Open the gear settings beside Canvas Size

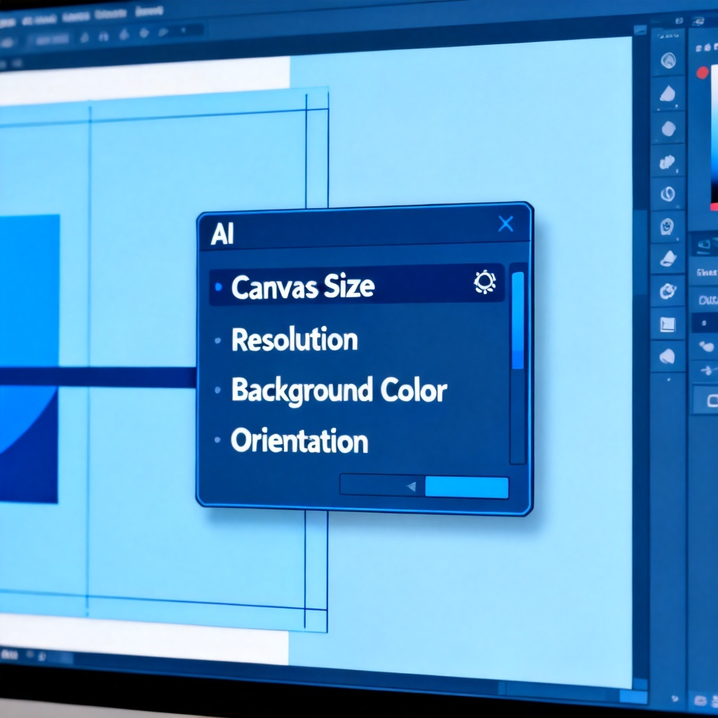(x=485, y=282)
